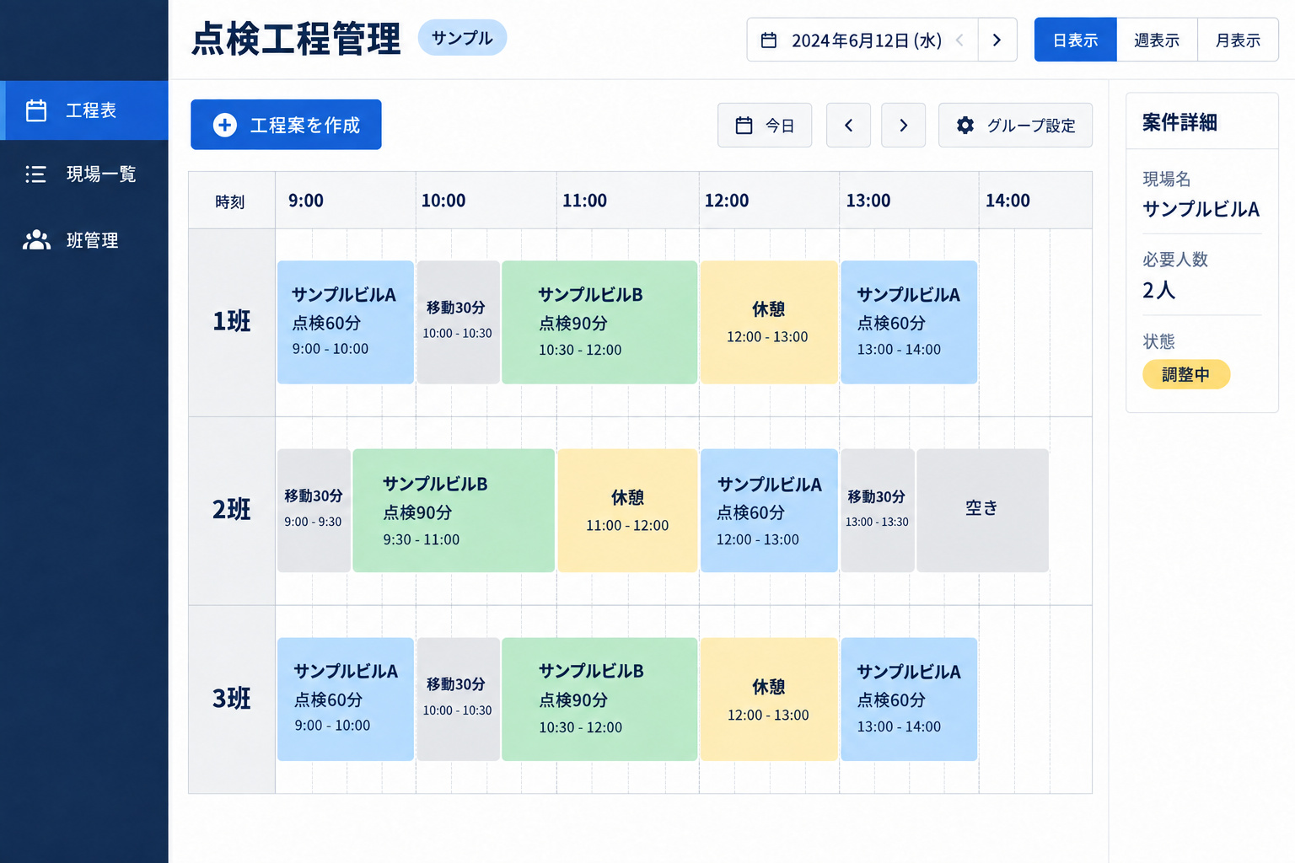Open 現場一覧 in the sidebar
The image size is (1295, 863).
click(x=84, y=174)
